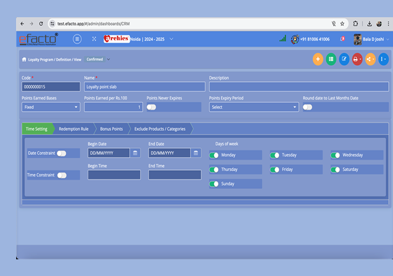The width and height of the screenshot is (393, 276).
Task: Click the Archies company logo
Action: click(116, 39)
